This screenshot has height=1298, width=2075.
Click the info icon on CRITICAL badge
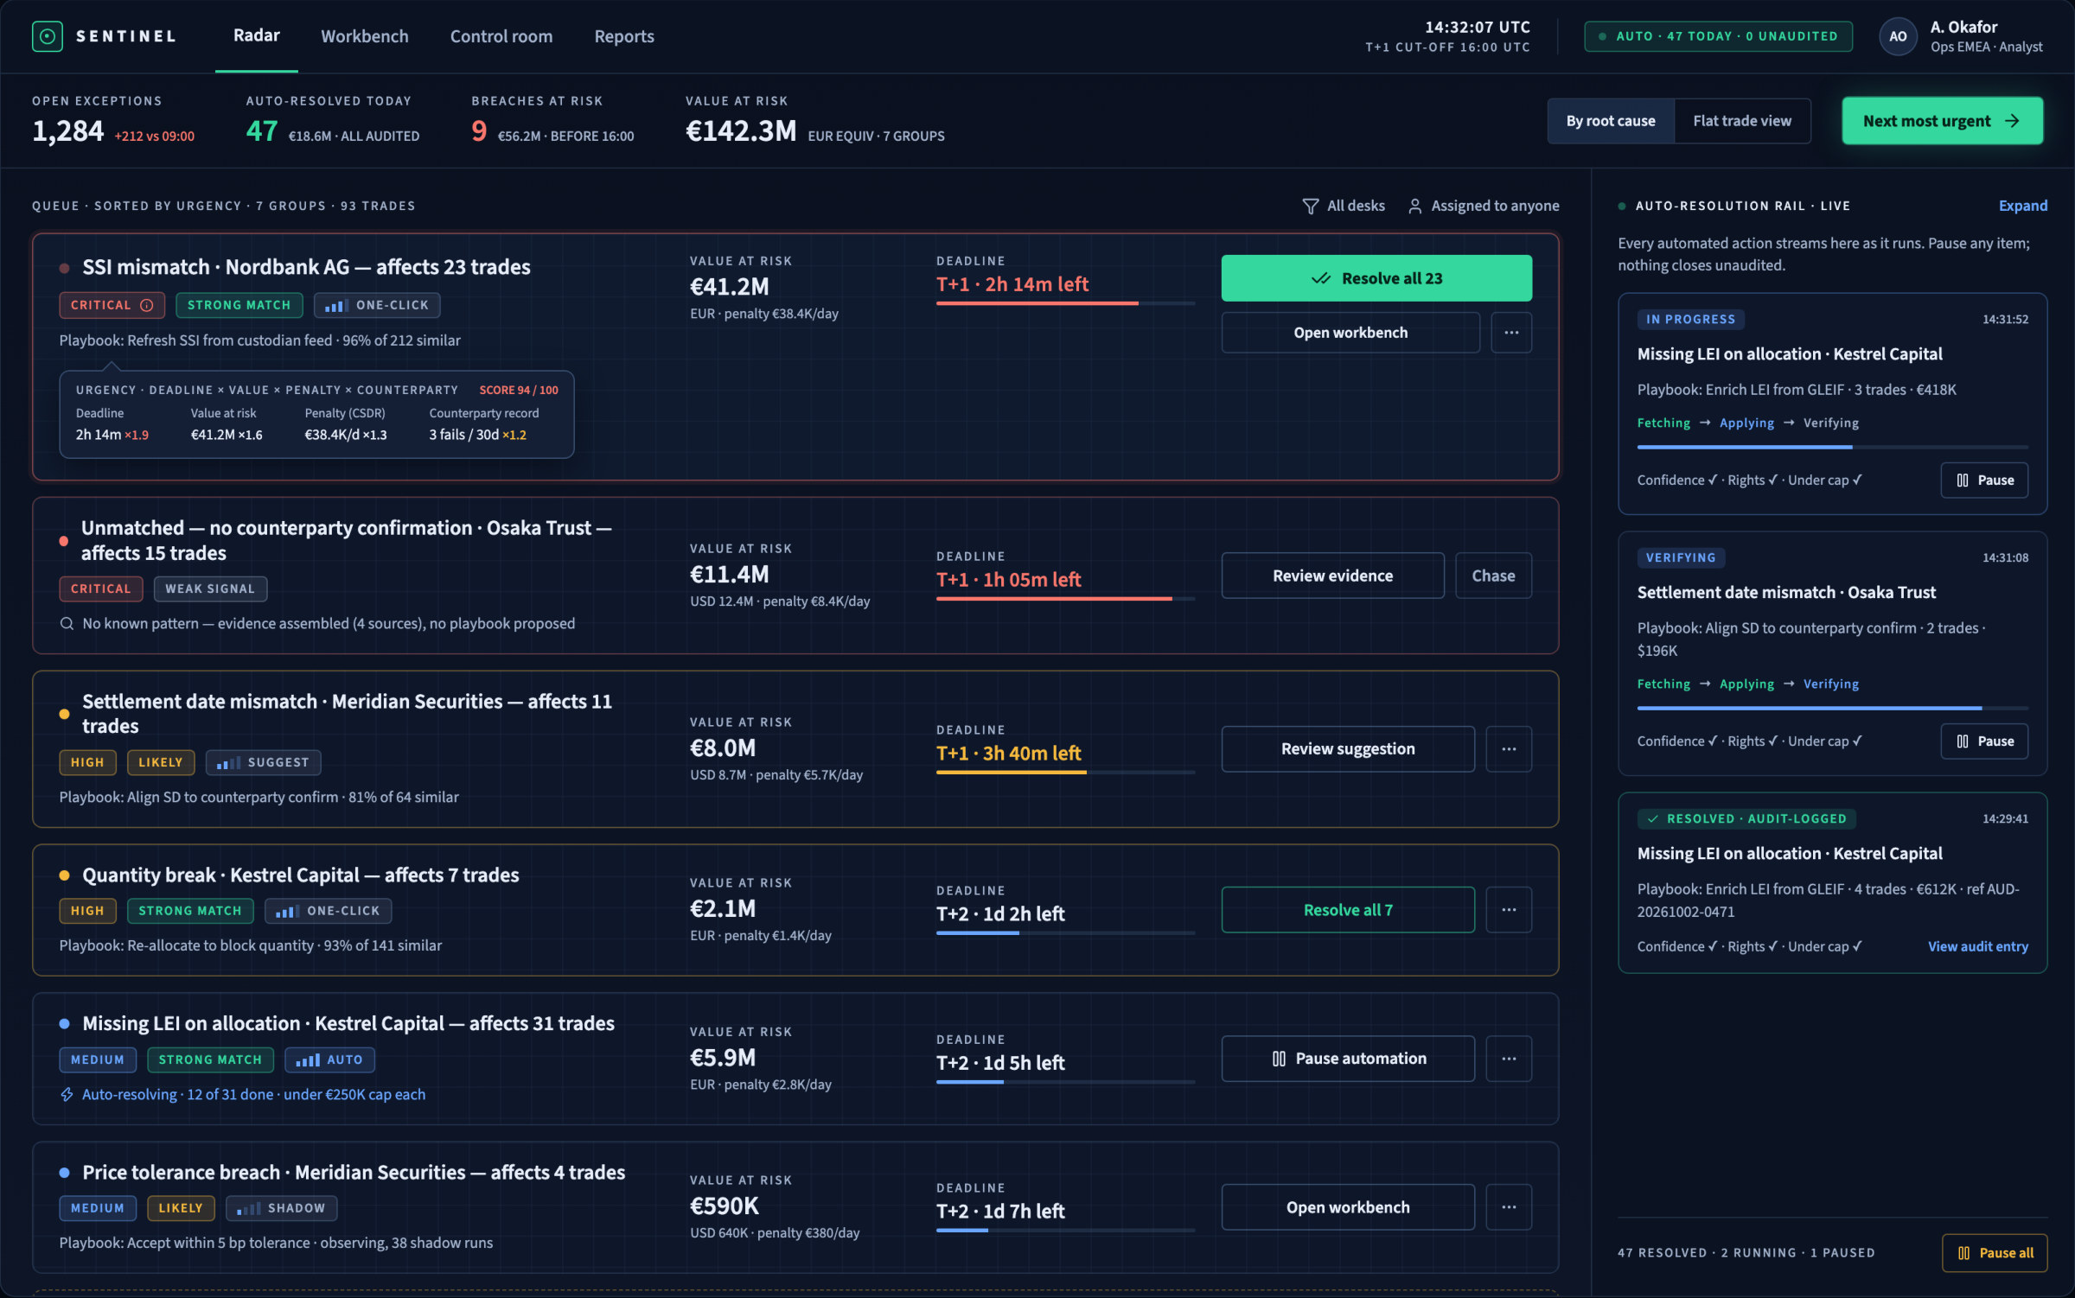pyautogui.click(x=147, y=305)
